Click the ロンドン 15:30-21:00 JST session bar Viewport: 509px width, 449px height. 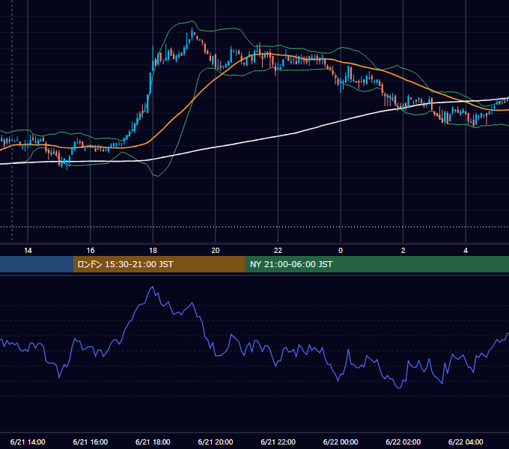tap(159, 264)
